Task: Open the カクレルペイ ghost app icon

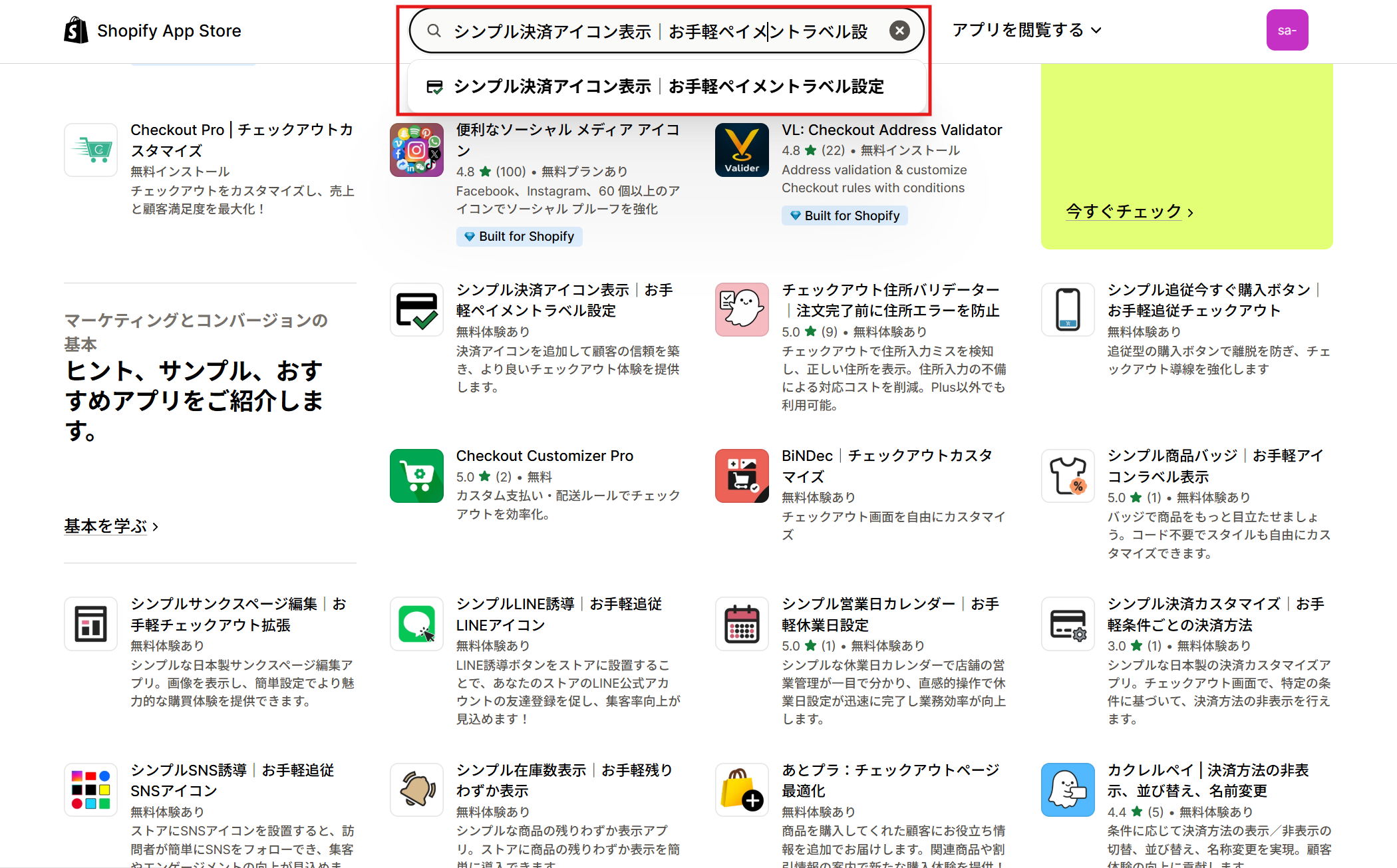Action: click(x=1067, y=790)
